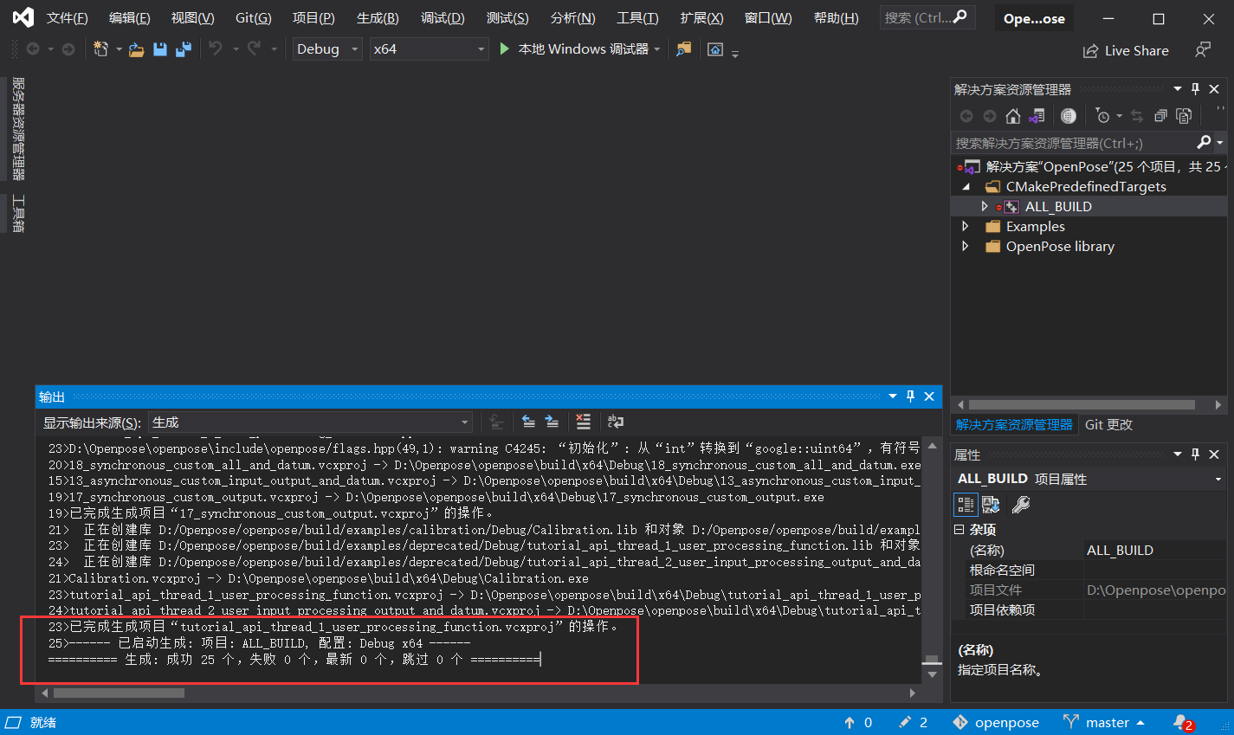Start the 本地 Windows 调试器 green play button
This screenshot has width=1234, height=735.
tap(505, 49)
